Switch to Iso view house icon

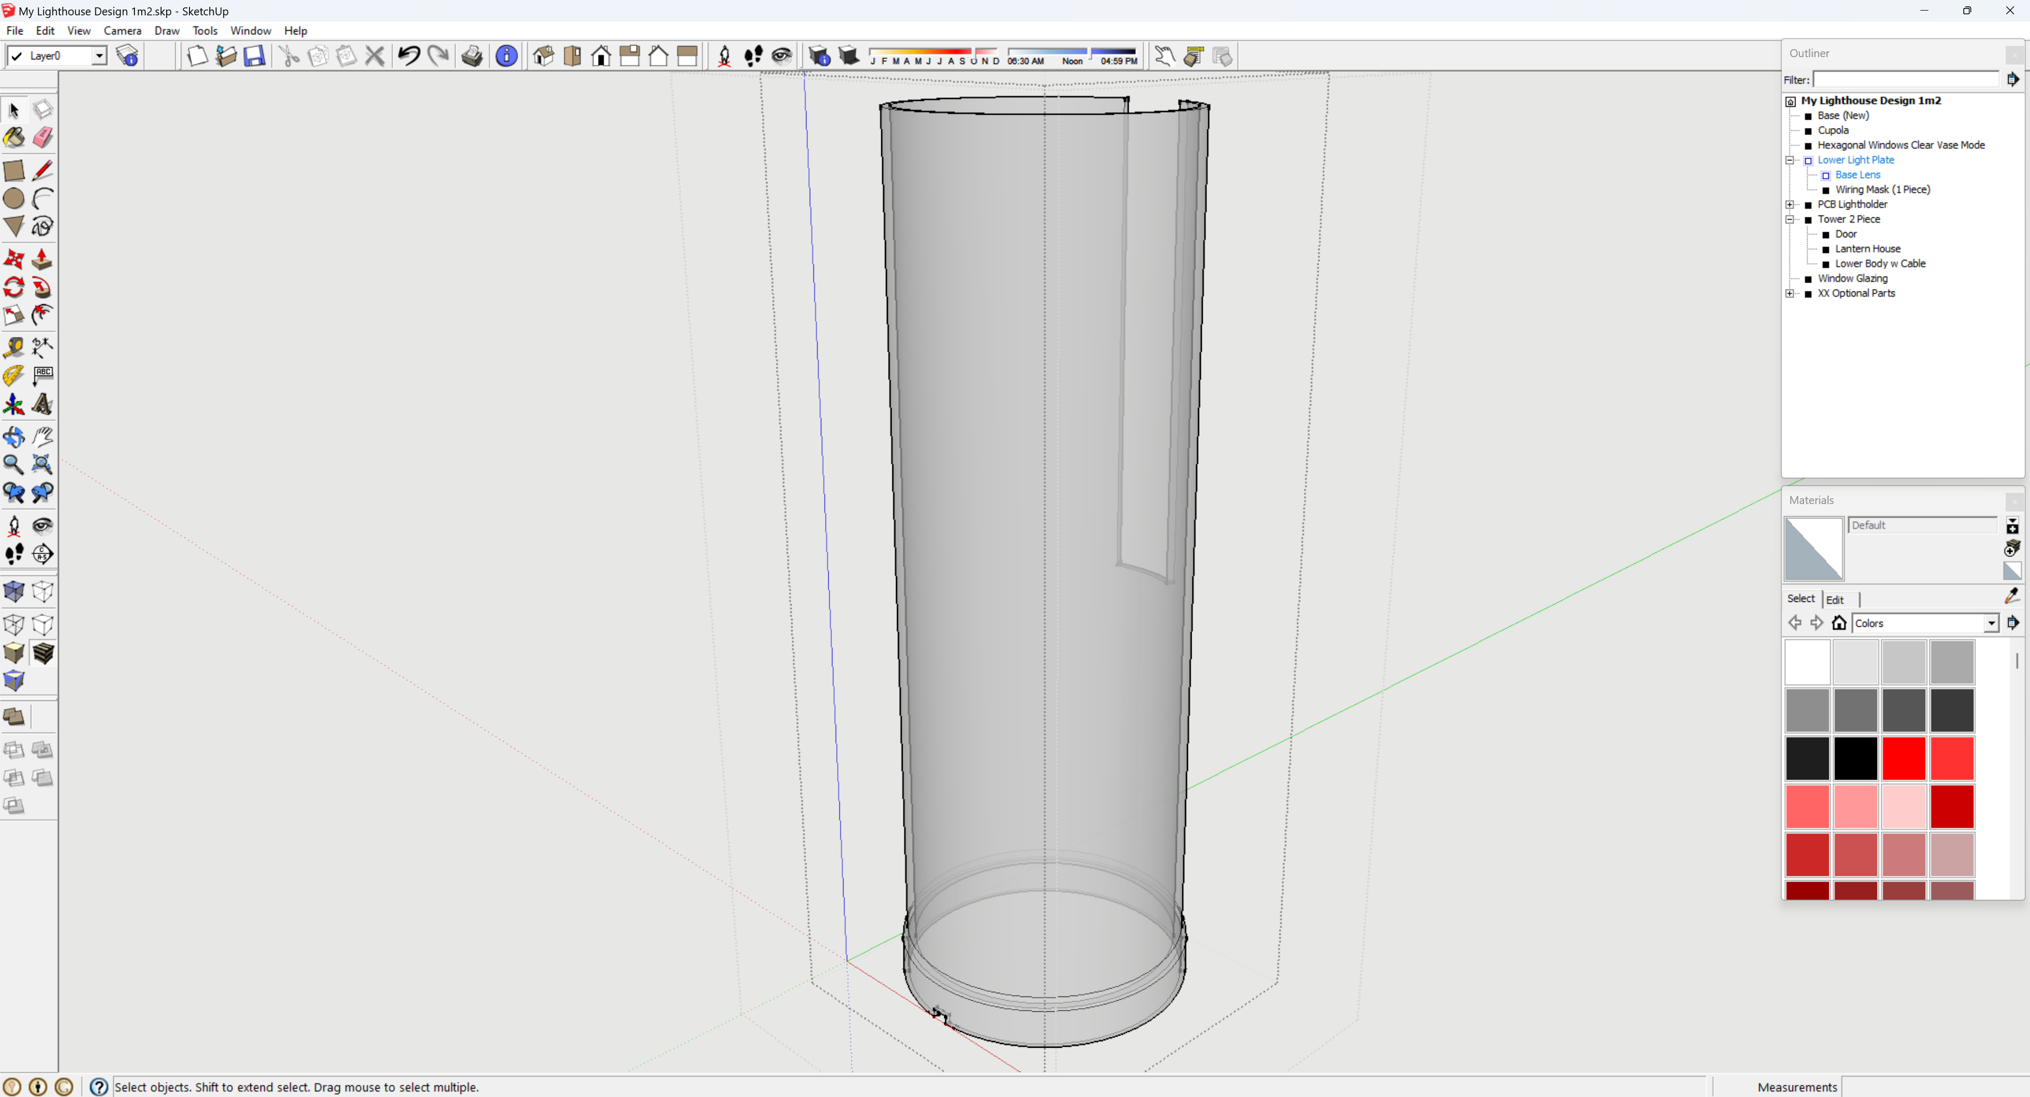544,56
